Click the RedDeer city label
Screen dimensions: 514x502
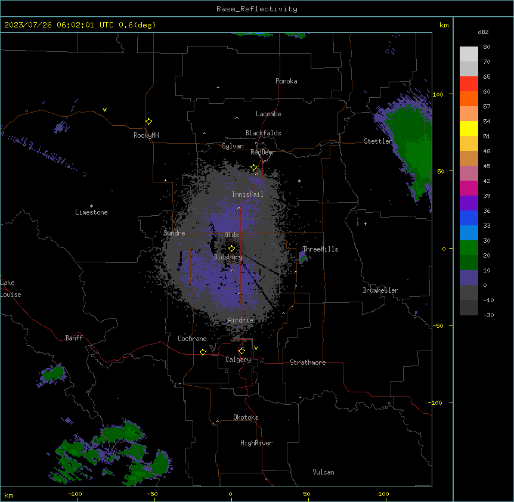tap(262, 152)
